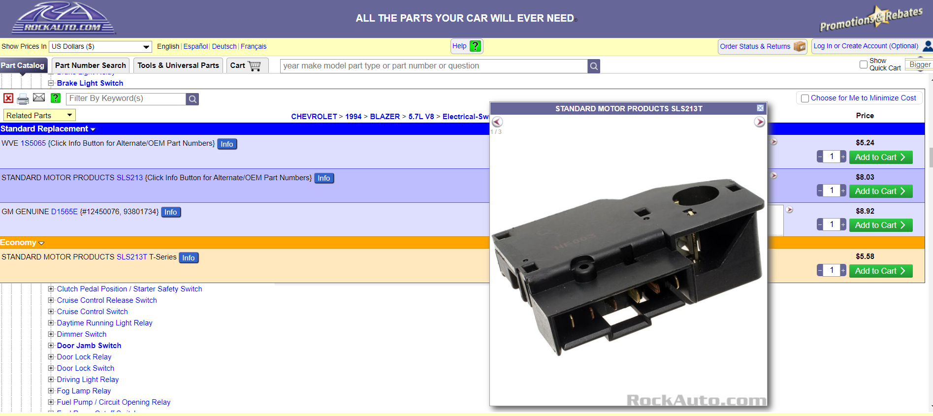Focus the Filter By Keyword(s) field
Image resolution: width=933 pixels, height=416 pixels.
point(126,99)
